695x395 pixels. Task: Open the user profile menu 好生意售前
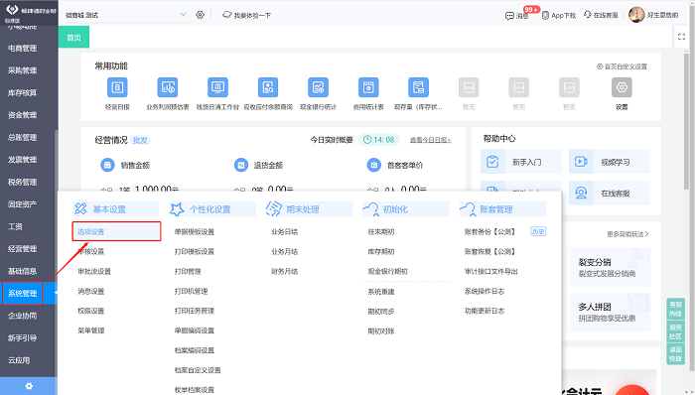pos(653,15)
